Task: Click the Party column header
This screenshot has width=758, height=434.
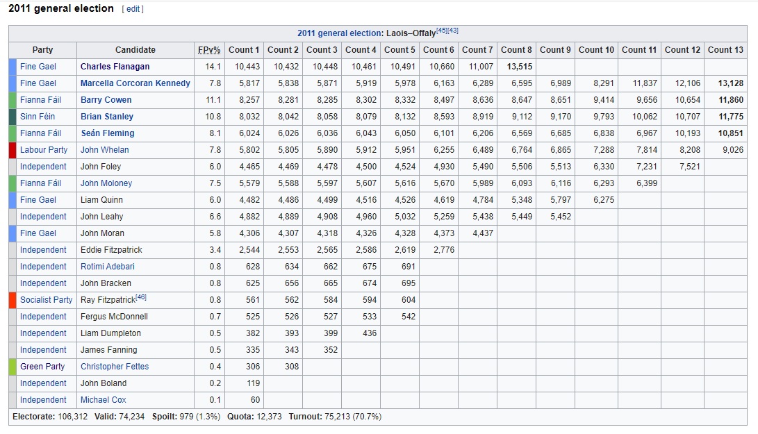Action: (42, 50)
